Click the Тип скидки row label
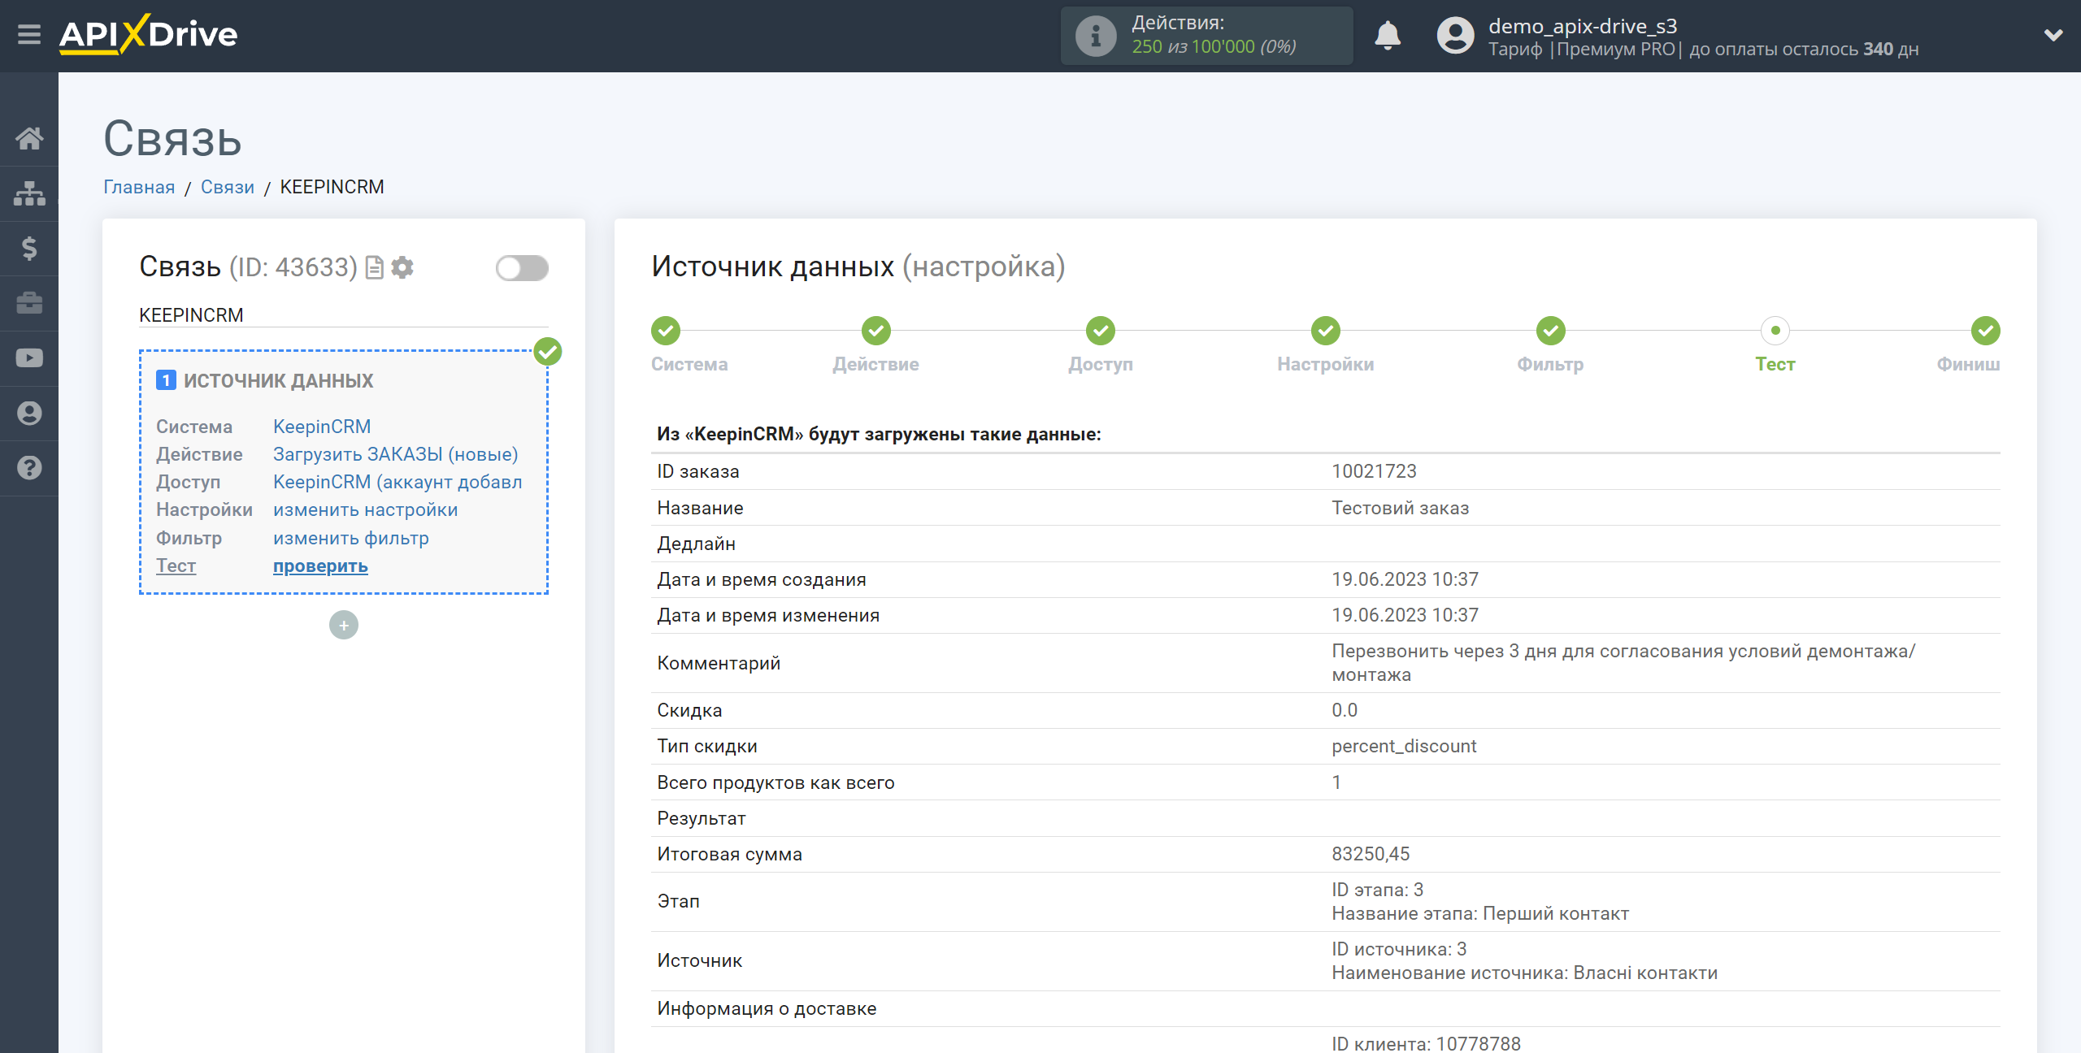The height and width of the screenshot is (1053, 2081). pyautogui.click(x=707, y=746)
